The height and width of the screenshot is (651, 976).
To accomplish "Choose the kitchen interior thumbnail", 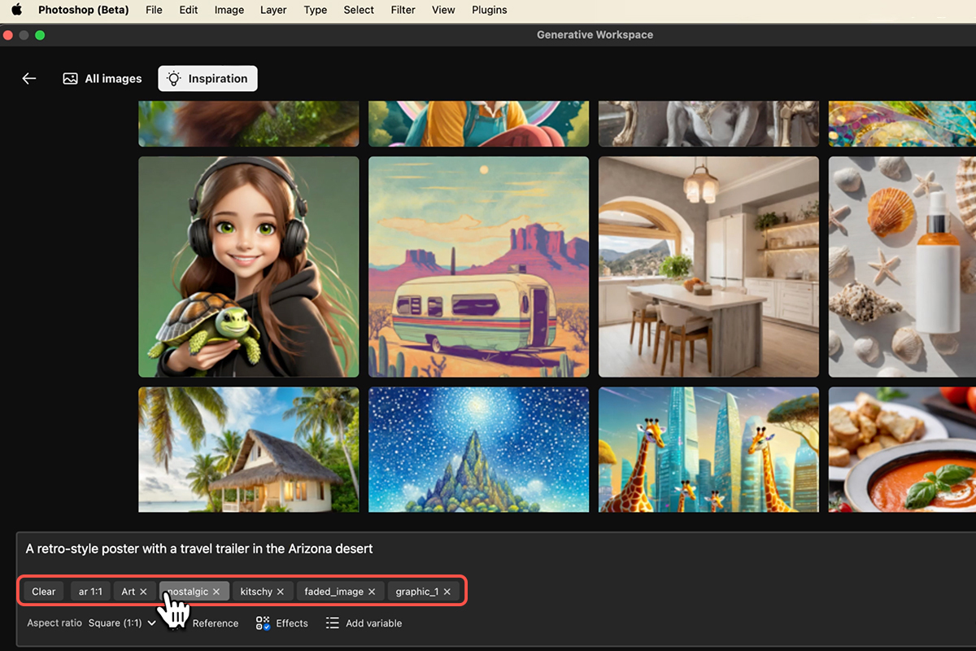I will pos(708,267).
